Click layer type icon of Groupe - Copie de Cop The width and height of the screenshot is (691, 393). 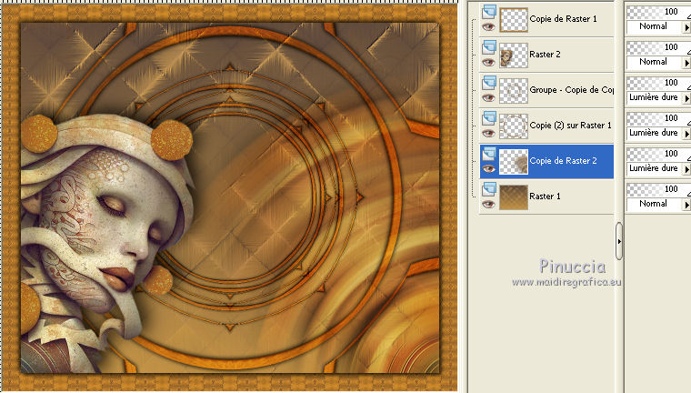[x=489, y=83]
